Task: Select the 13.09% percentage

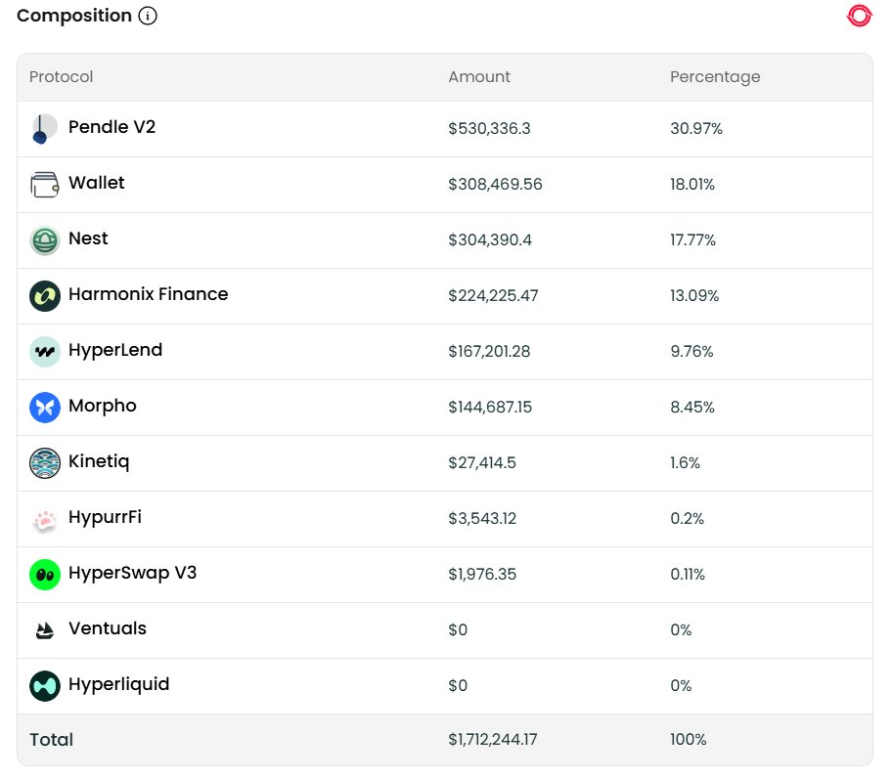Action: pyautogui.click(x=694, y=295)
